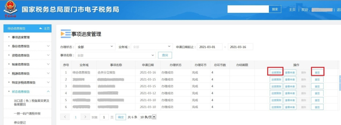The width and height of the screenshot is (341, 125).
Task: Expand the 资格信息报告 sidebar section
Action: point(27,55)
